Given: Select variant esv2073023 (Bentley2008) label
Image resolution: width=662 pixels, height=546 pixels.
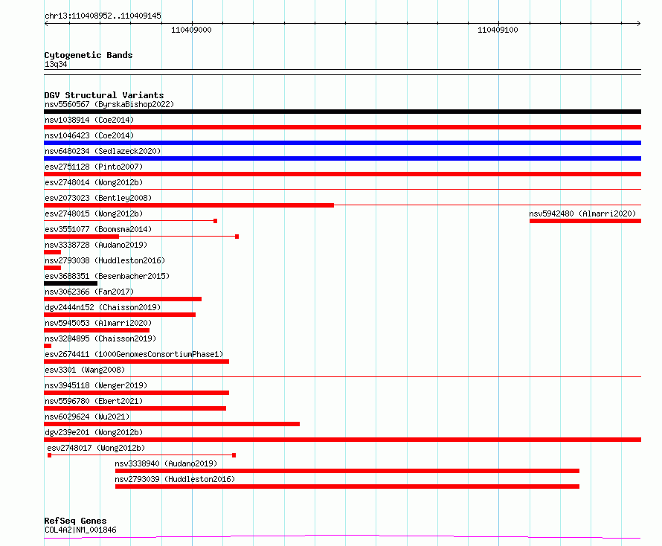Looking at the screenshot, I should (98, 198).
